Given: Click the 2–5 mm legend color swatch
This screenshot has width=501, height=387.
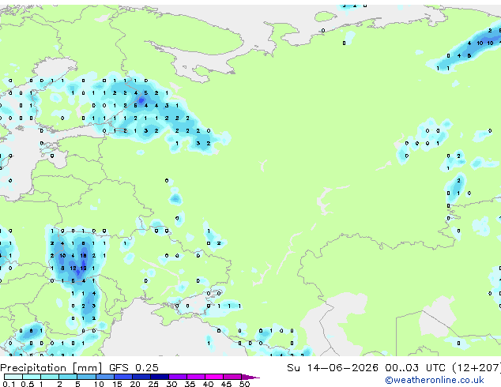Looking at the screenshot, I should point(68,377).
